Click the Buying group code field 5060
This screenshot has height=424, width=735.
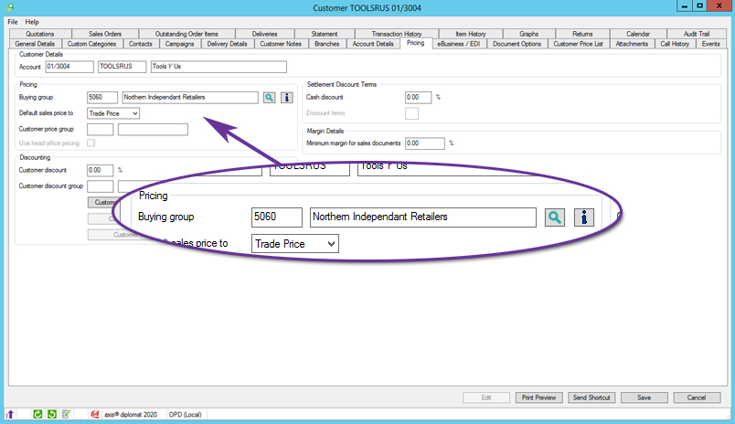click(x=102, y=98)
